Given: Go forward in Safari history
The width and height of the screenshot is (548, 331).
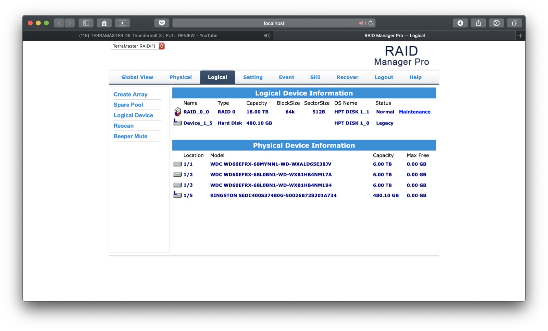Looking at the screenshot, I should tap(70, 23).
